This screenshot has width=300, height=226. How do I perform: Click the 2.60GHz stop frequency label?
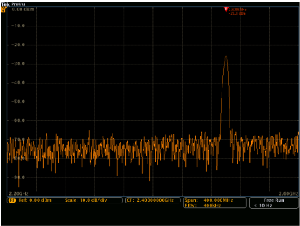click(x=288, y=193)
